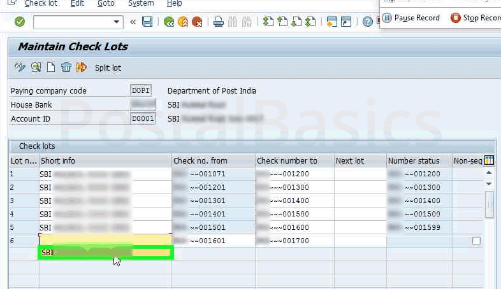Click the red Cancel icon
Screen dimensions: 501x289
198,22
